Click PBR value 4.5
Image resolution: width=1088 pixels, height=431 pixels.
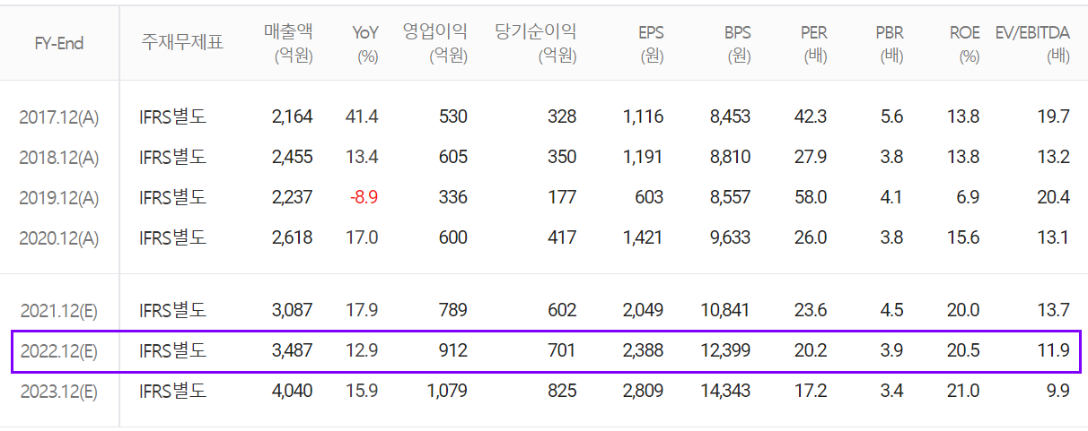(x=892, y=310)
